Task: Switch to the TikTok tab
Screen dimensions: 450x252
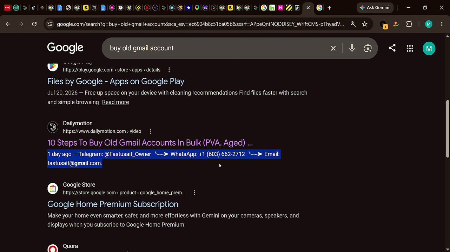Action: click(33, 8)
